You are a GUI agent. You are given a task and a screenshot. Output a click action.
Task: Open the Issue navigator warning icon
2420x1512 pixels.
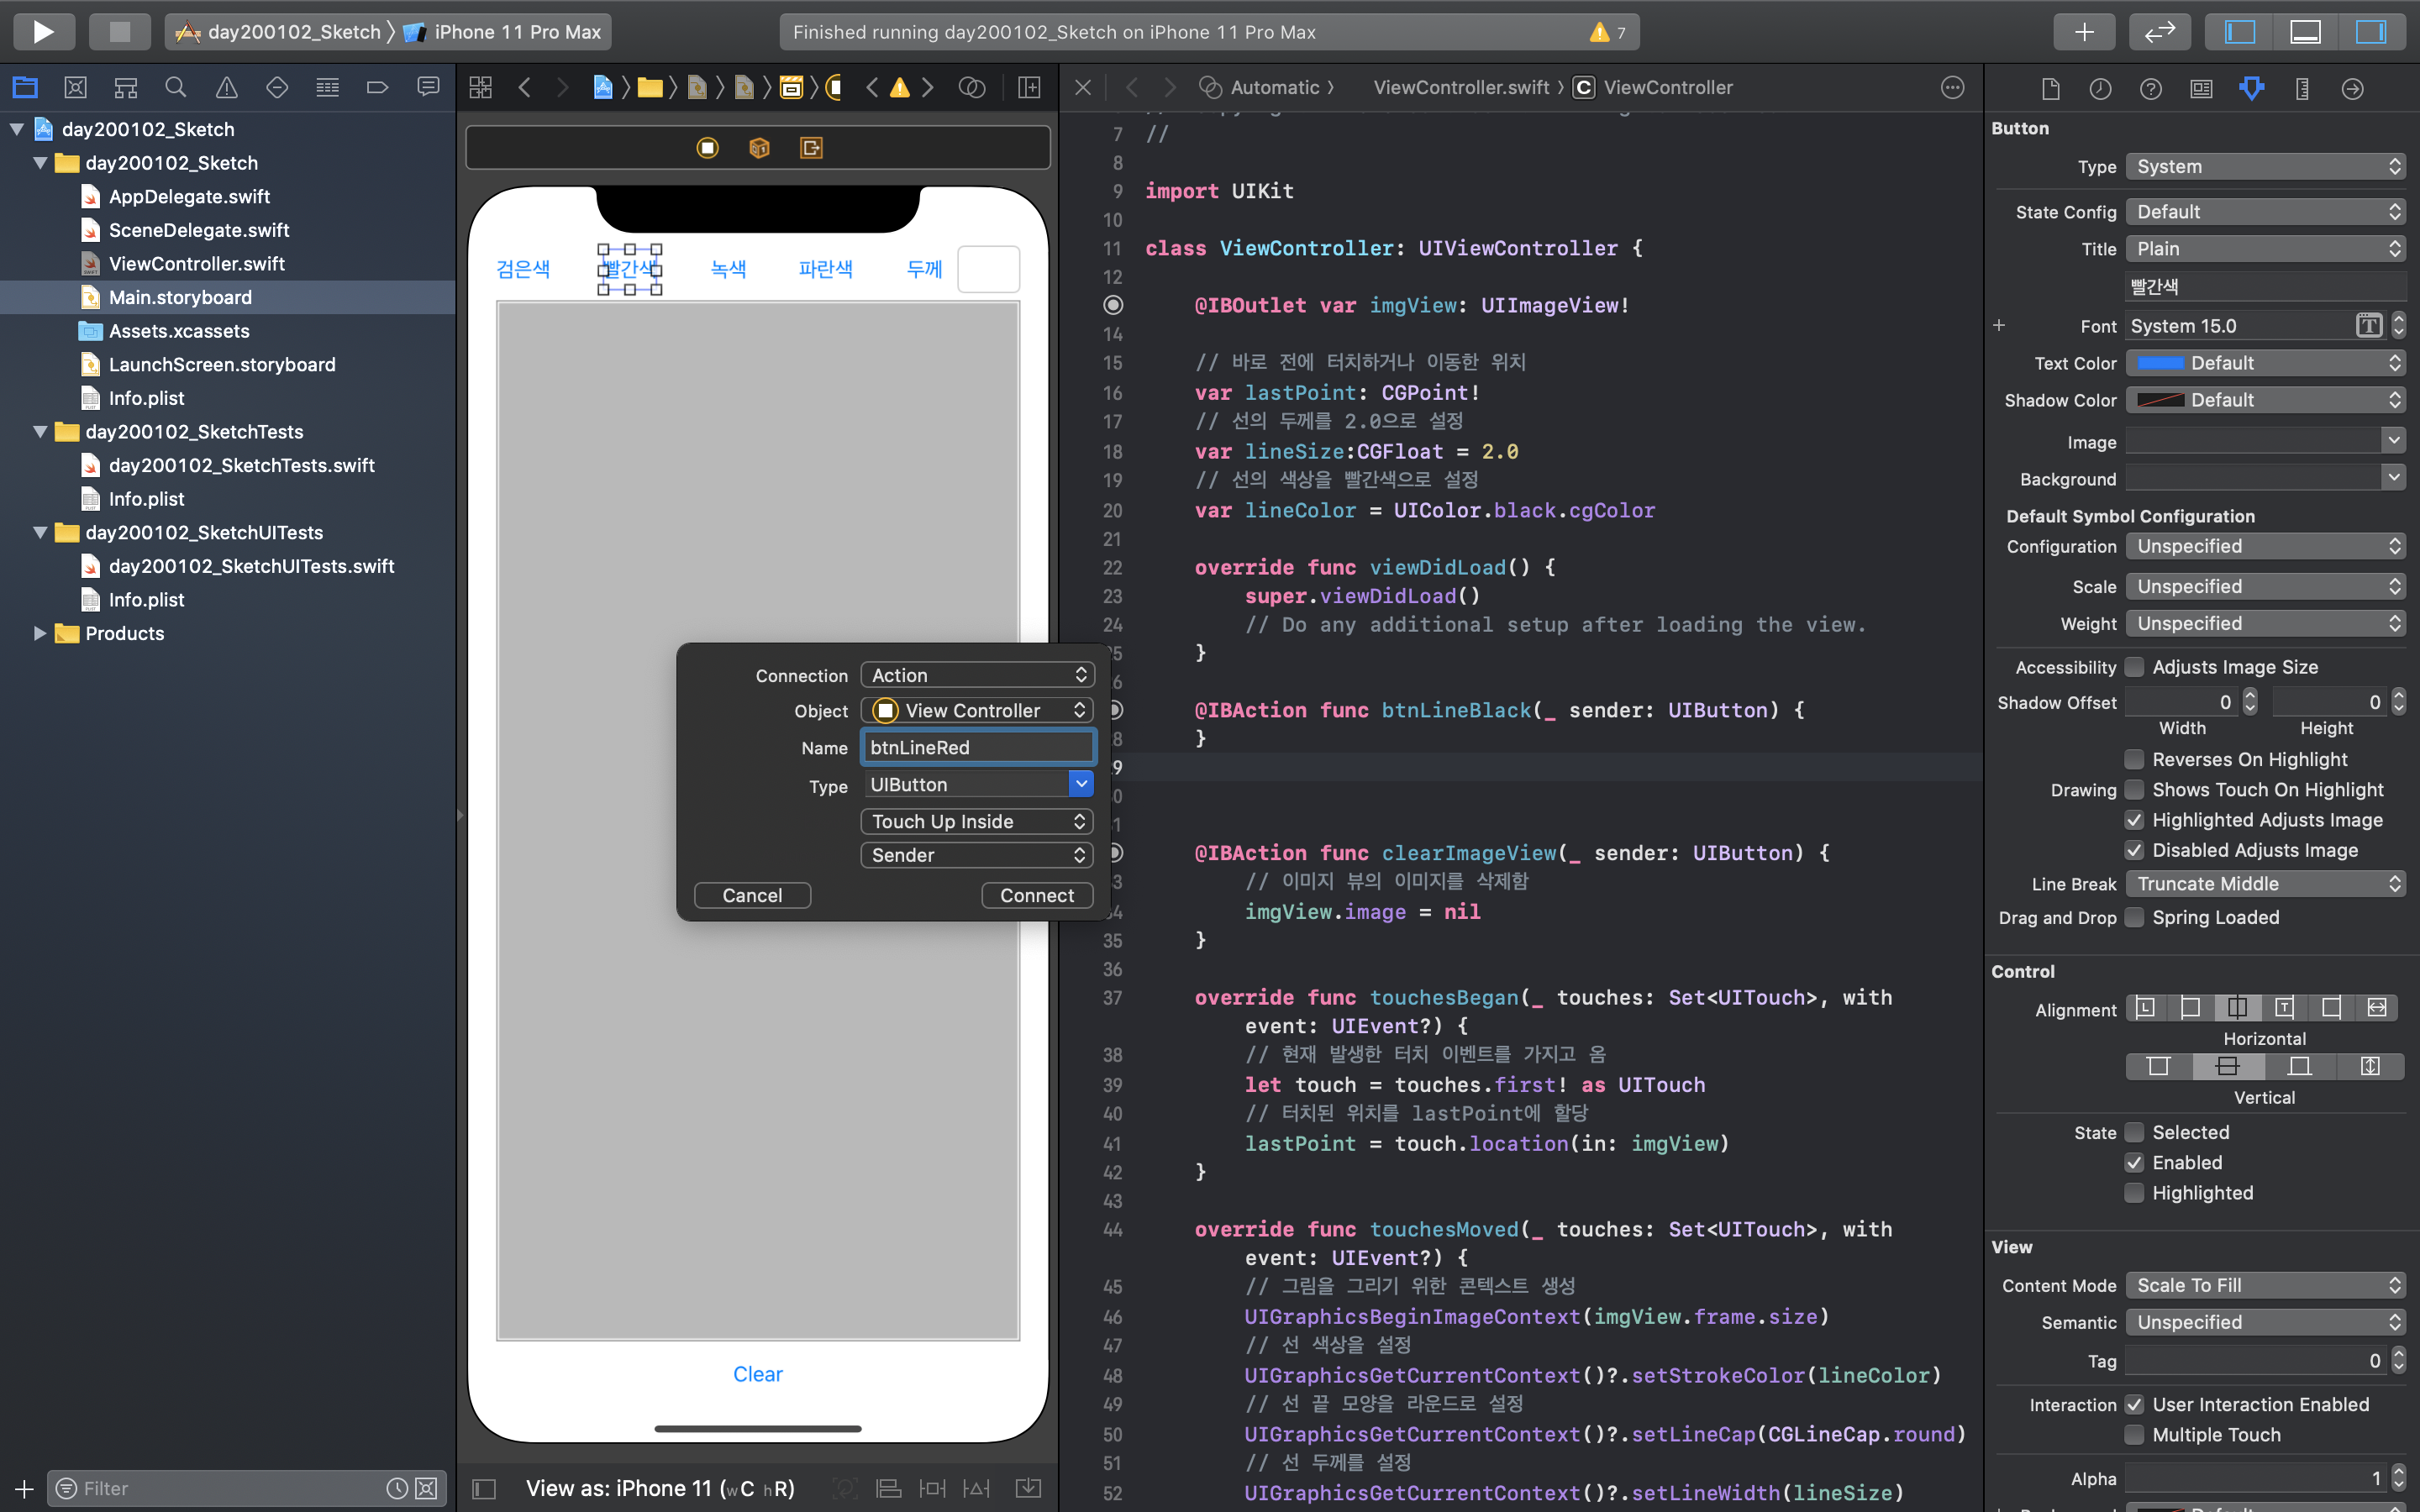coord(226,88)
